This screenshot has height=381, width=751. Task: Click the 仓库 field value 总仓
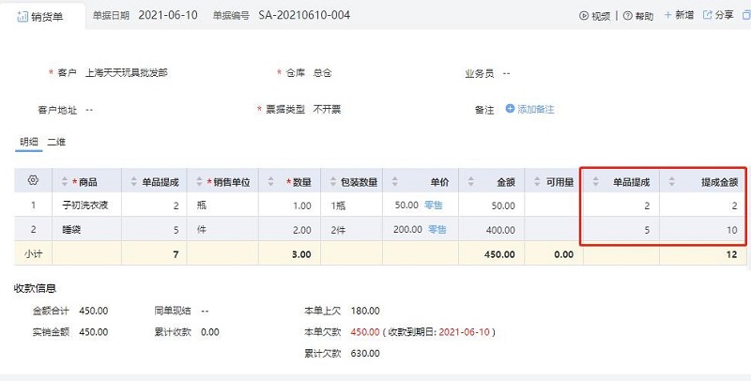tap(323, 72)
